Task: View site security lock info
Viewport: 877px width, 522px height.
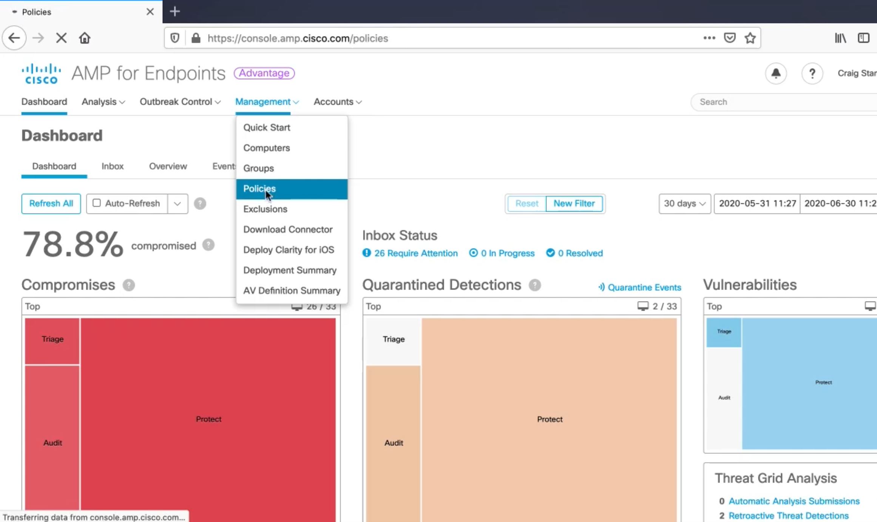Action: coord(196,38)
